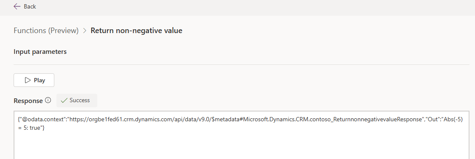This screenshot has height=159, width=475.
Task: Go back using the Back label
Action: click(30, 6)
